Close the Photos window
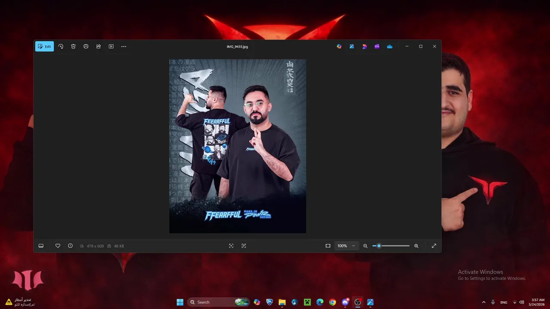The width and height of the screenshot is (550, 309). coord(434,46)
